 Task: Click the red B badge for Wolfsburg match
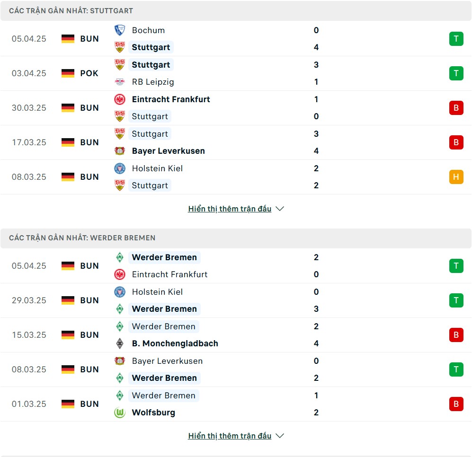pos(456,404)
